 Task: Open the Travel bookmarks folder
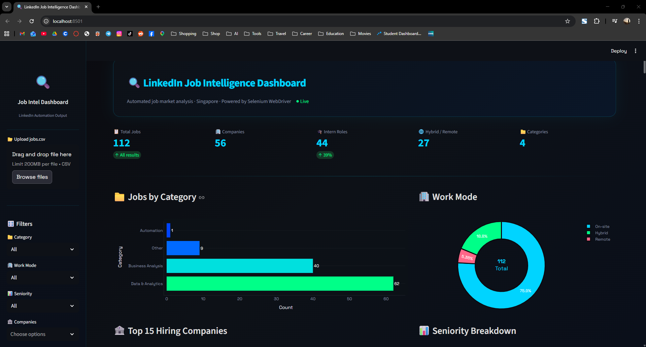pyautogui.click(x=277, y=34)
